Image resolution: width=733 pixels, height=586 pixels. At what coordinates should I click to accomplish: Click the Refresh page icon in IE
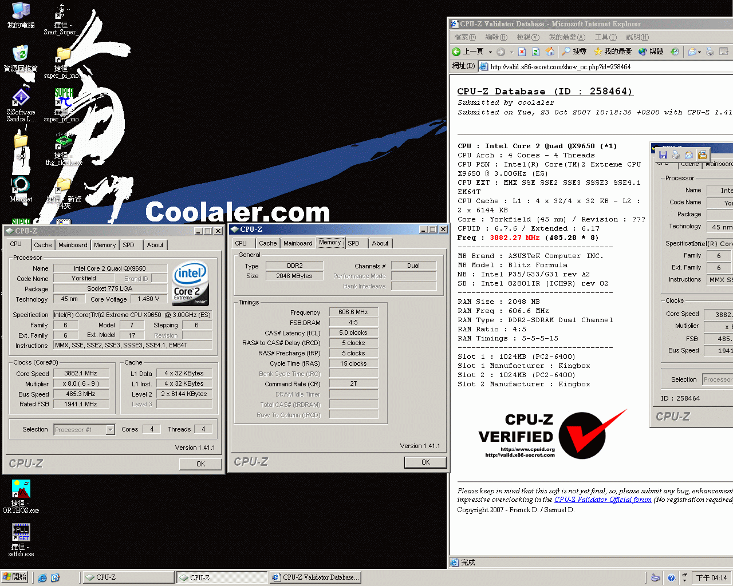(535, 52)
